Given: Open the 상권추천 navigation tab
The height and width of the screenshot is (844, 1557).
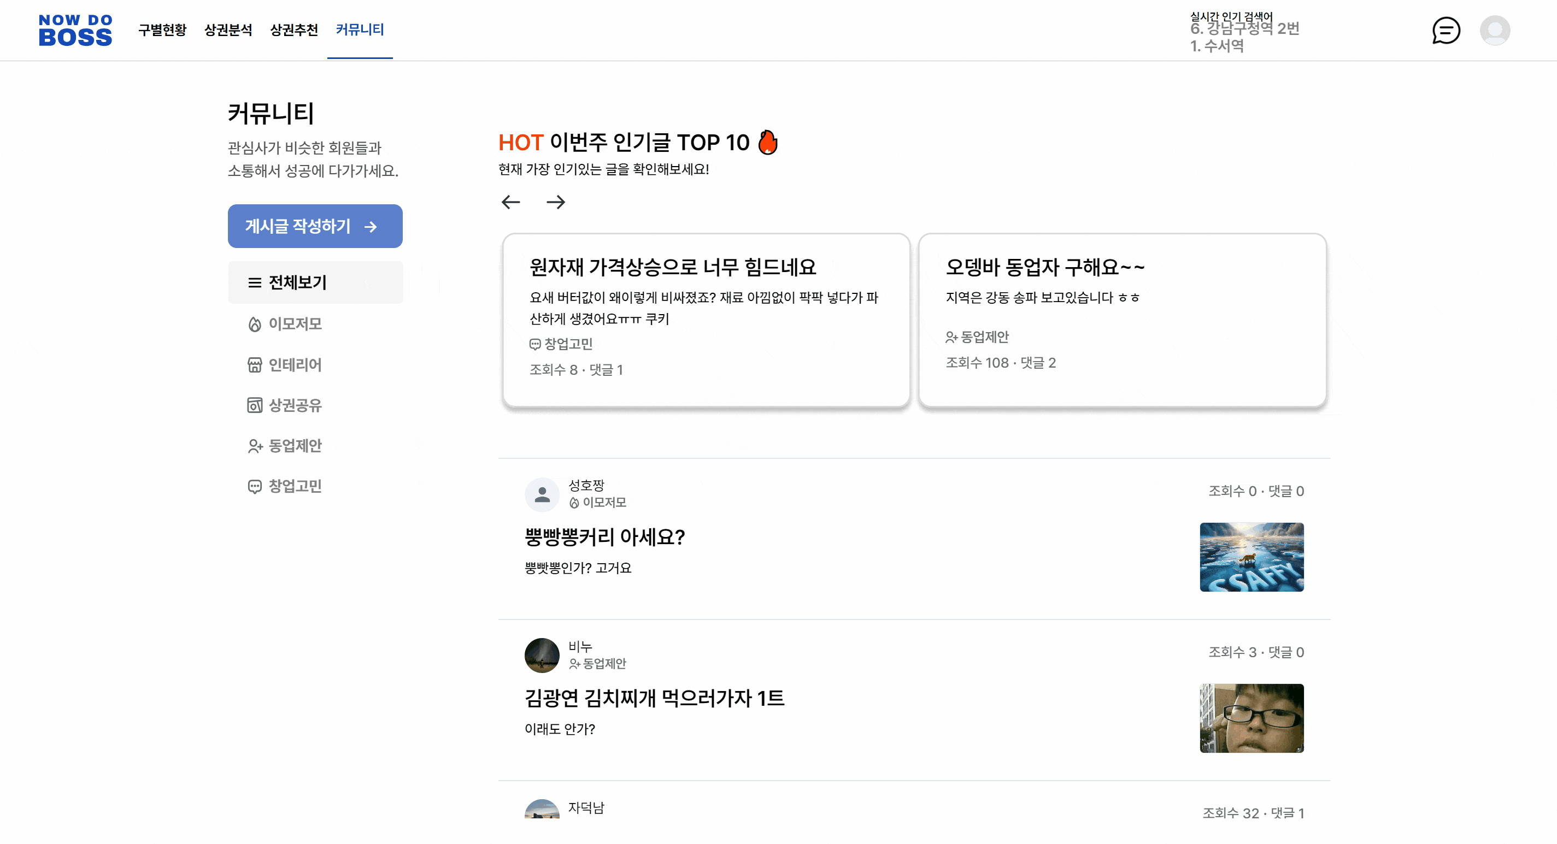Looking at the screenshot, I should [x=294, y=29].
